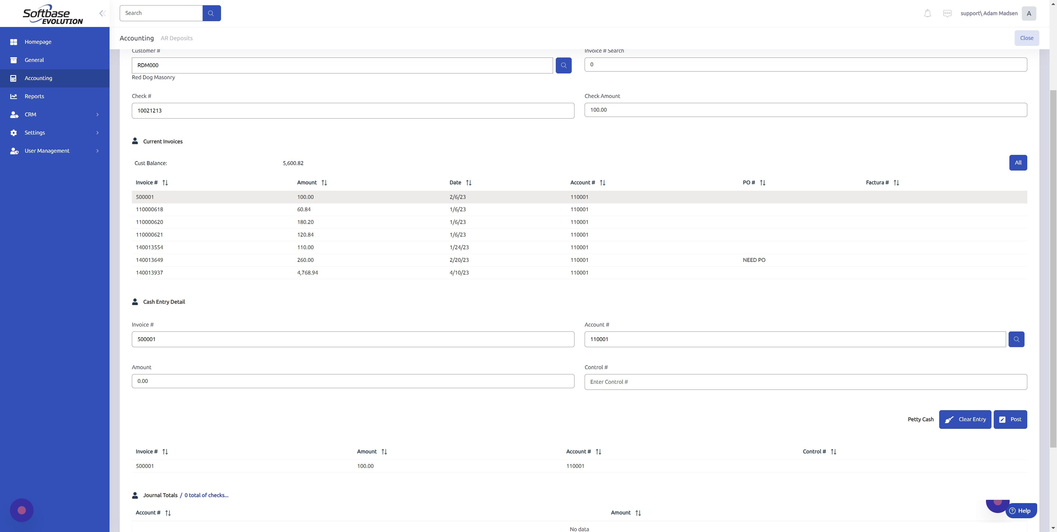The width and height of the screenshot is (1057, 532).
Task: Sort Journal Totals by Account #
Action: tap(167, 513)
